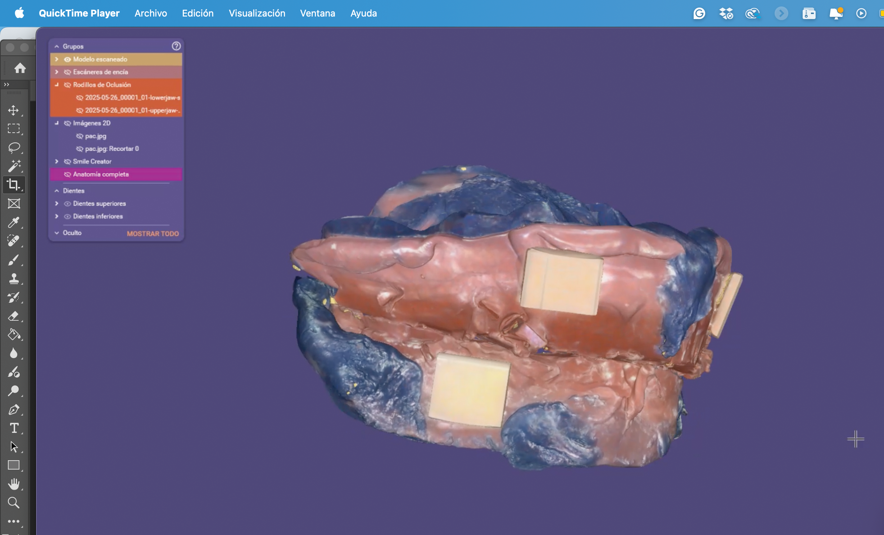
Task: Select the Lasso tool
Action: point(14,147)
